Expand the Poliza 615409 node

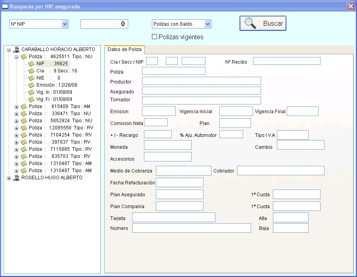pos(16,107)
